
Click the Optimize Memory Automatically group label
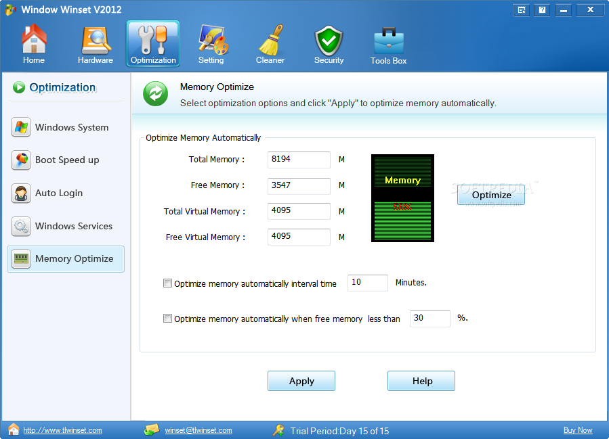pyautogui.click(x=203, y=138)
